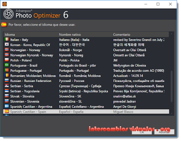Sort by the Nombre nativo column header

click(70, 35)
